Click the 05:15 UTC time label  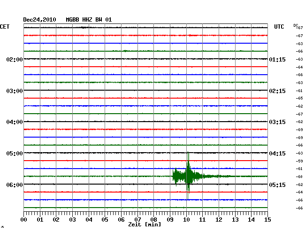click(277, 185)
